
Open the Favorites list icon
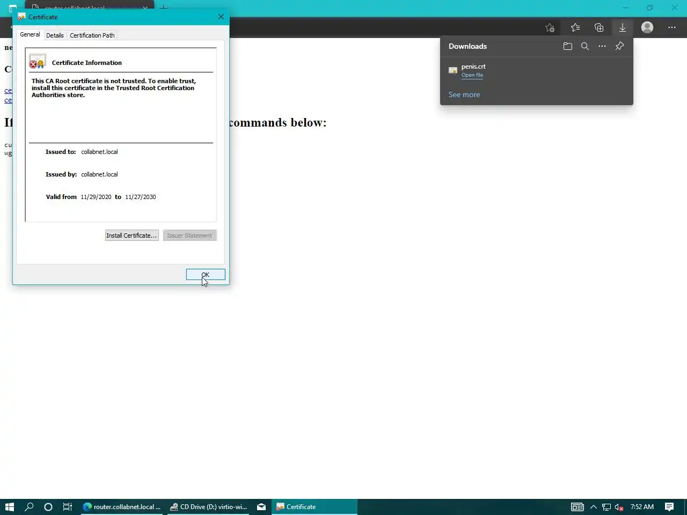click(575, 27)
